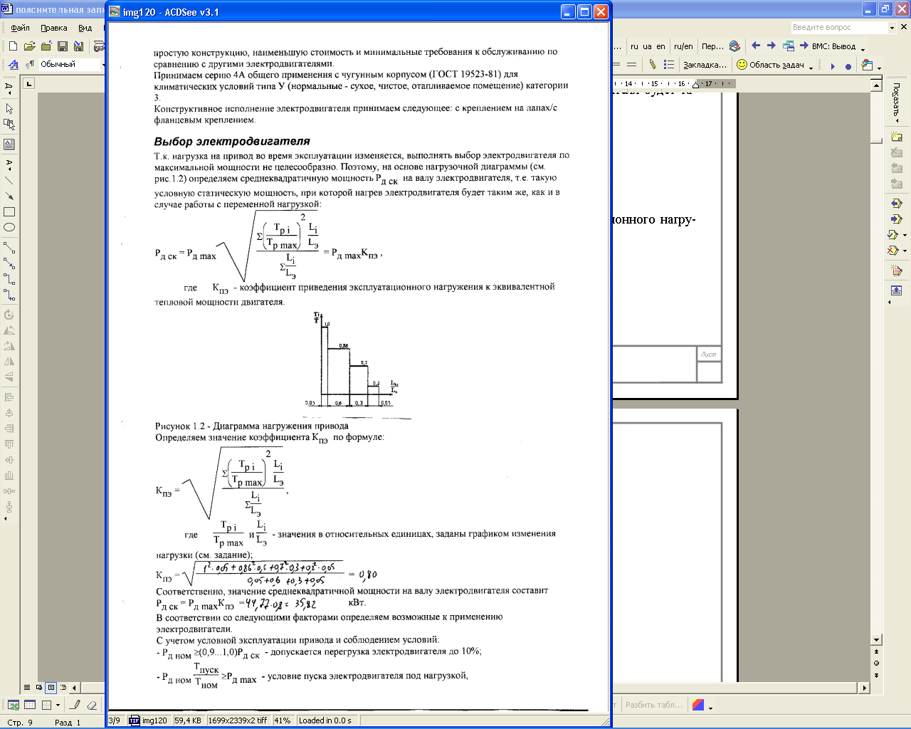Go to the previous change icon
Image resolution: width=911 pixels, height=729 pixels.
tap(896, 204)
